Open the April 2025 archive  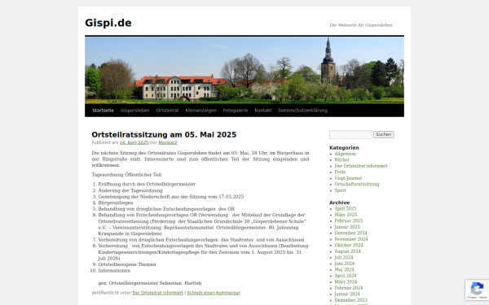[346, 209]
